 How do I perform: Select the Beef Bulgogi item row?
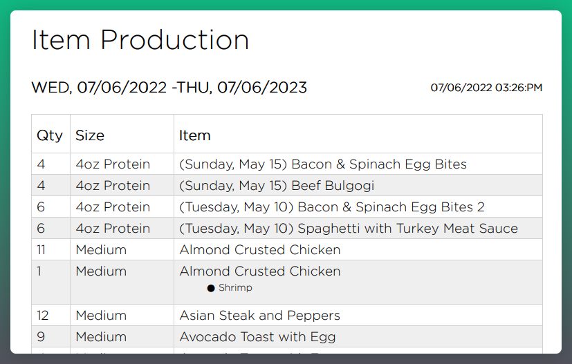[x=287, y=186]
